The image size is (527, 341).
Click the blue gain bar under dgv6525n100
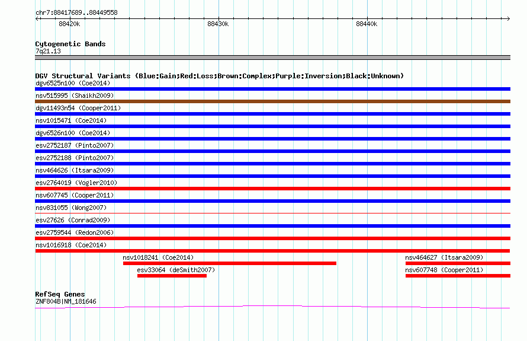272,89
